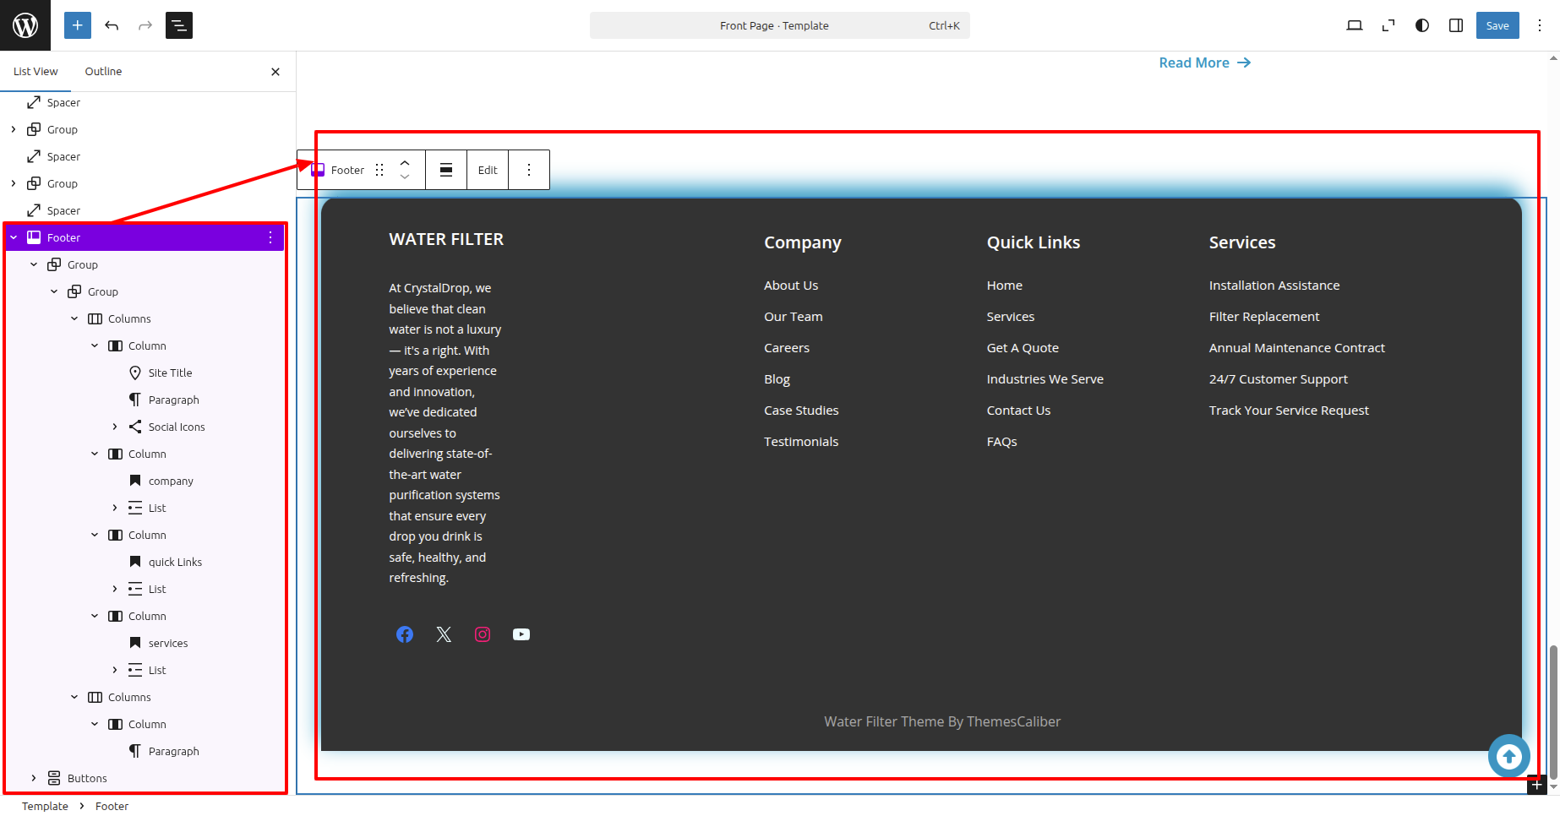Click the Footer block type icon in toolbar
Screen dimensions: 1560x816
[319, 170]
